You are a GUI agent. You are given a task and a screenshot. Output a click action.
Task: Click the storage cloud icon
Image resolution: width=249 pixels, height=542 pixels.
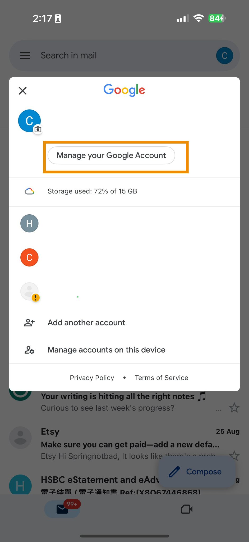point(29,191)
